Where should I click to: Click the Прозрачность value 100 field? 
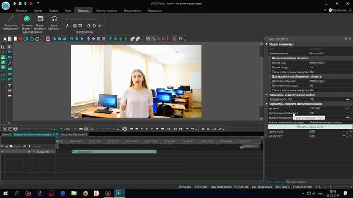327,99
